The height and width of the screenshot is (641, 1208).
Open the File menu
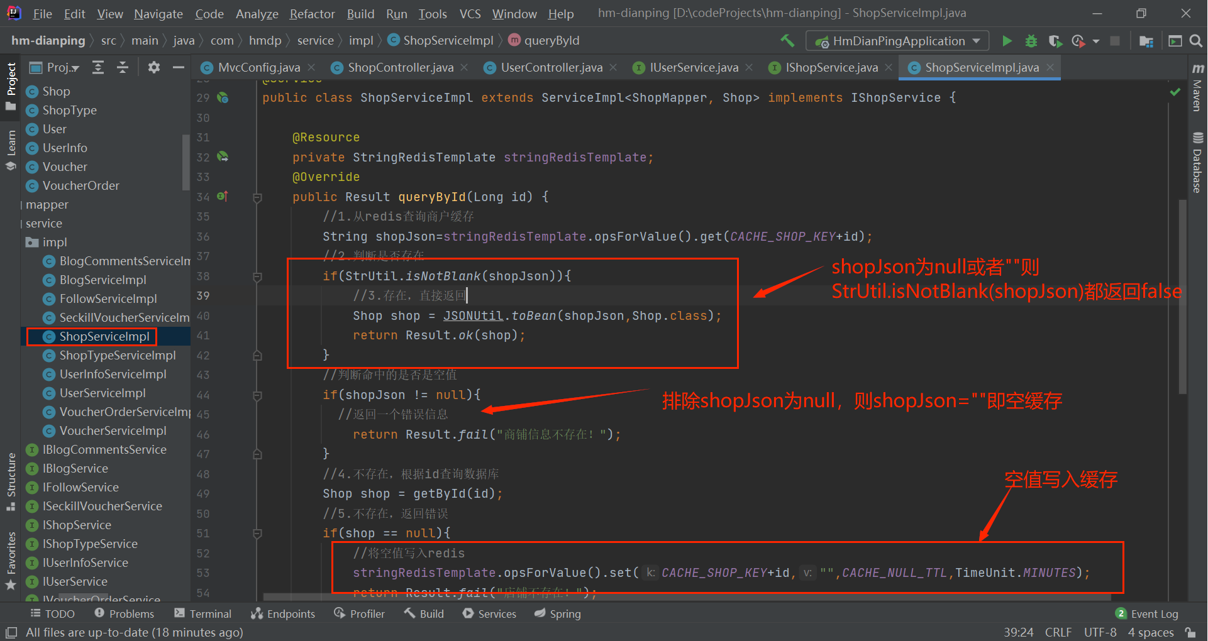[x=43, y=14]
